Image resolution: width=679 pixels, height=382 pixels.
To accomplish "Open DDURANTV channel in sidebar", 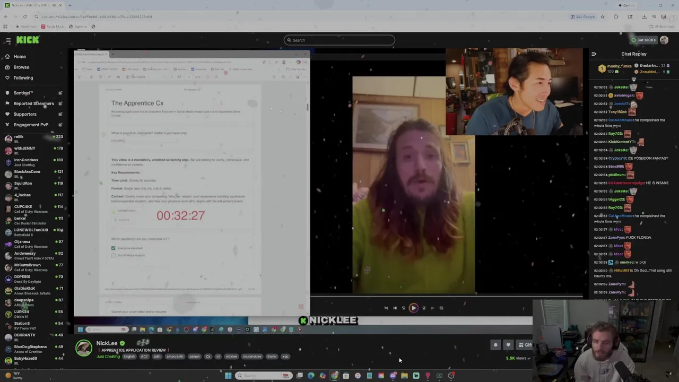I will click(x=33, y=337).
